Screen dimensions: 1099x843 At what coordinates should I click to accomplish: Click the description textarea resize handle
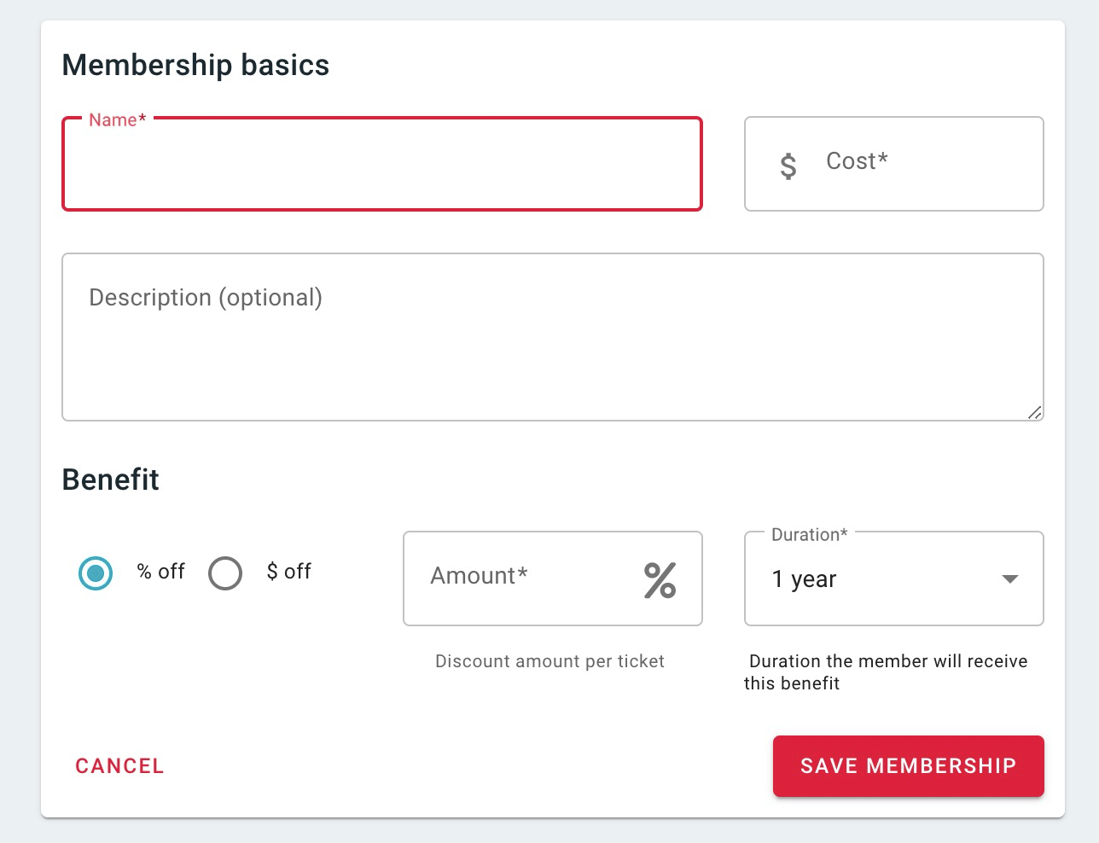tap(1034, 412)
